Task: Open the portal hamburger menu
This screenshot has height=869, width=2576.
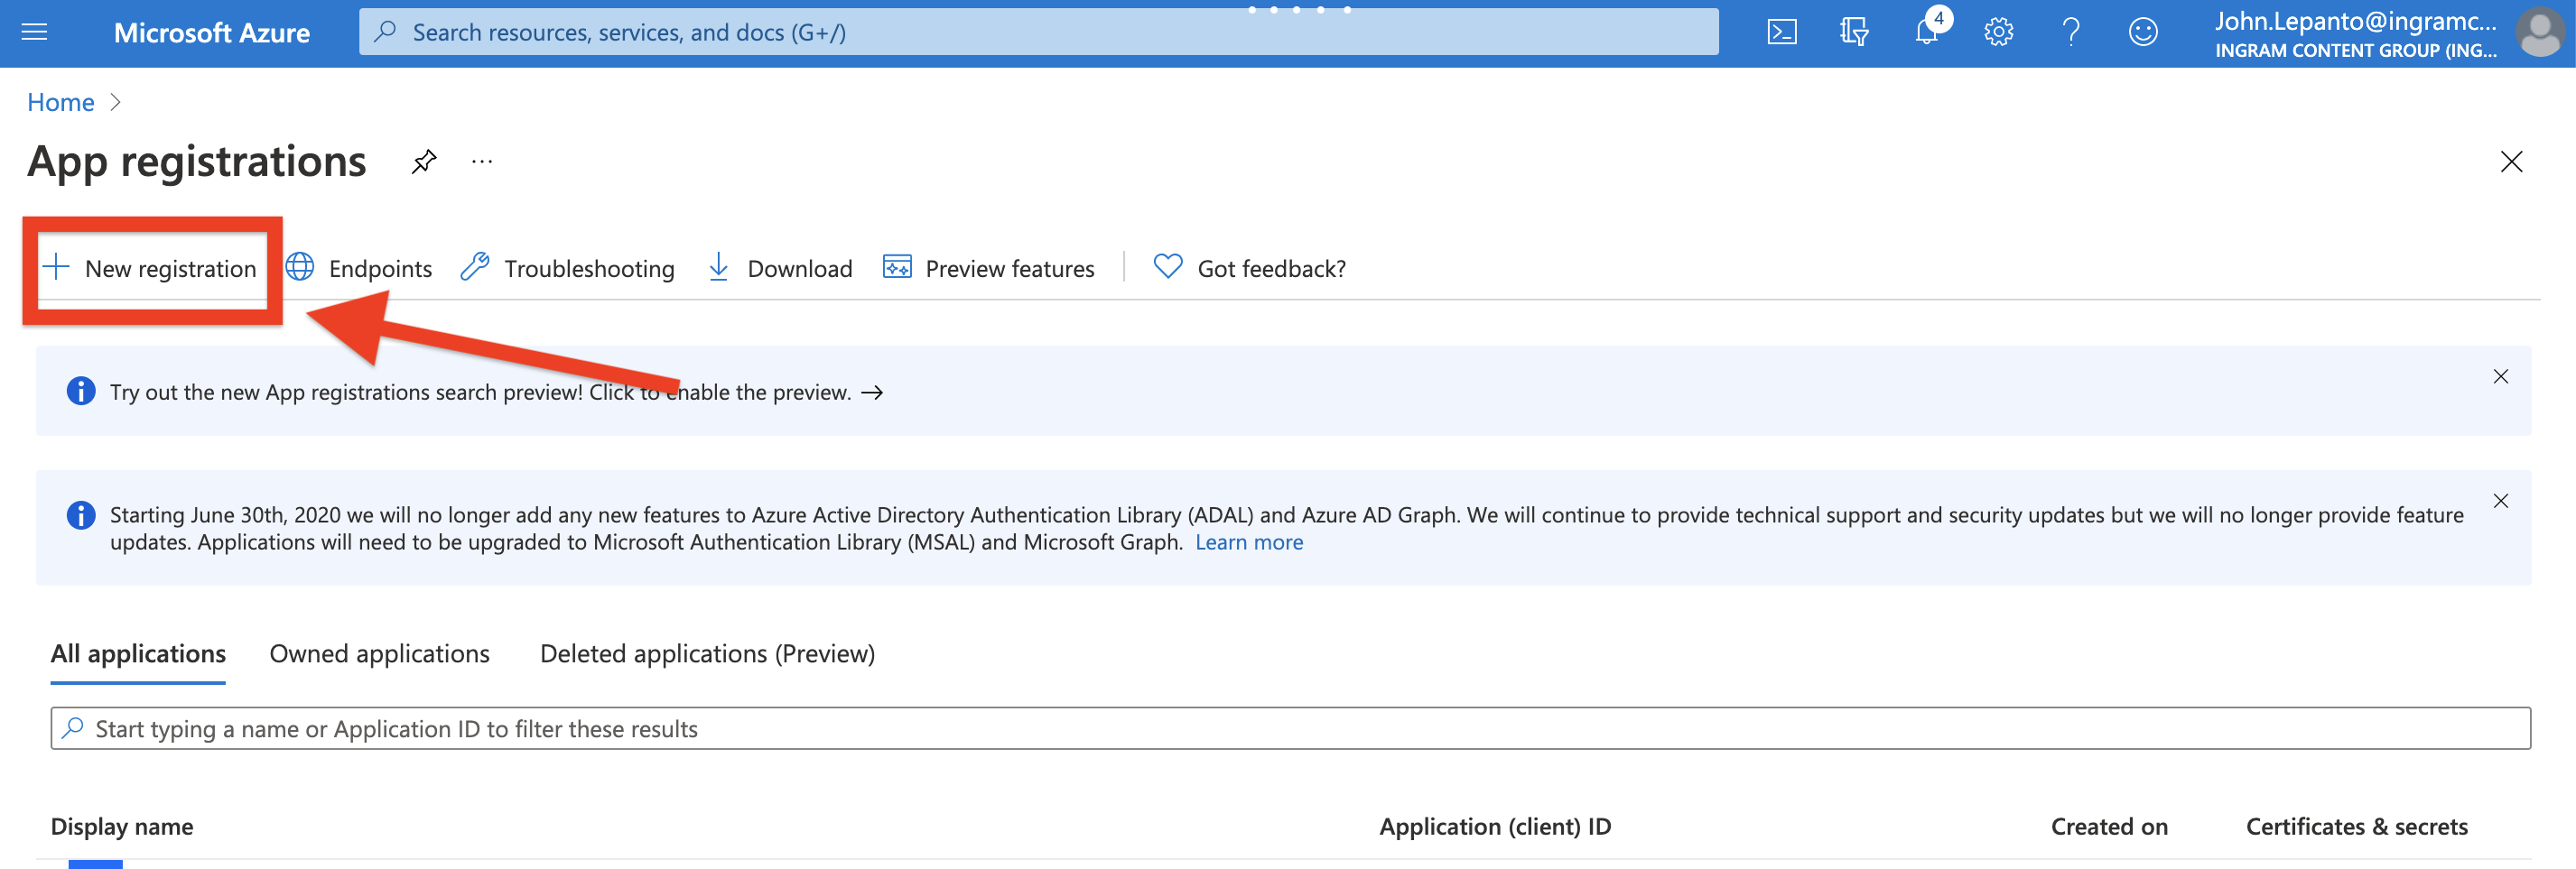Action: point(34,32)
